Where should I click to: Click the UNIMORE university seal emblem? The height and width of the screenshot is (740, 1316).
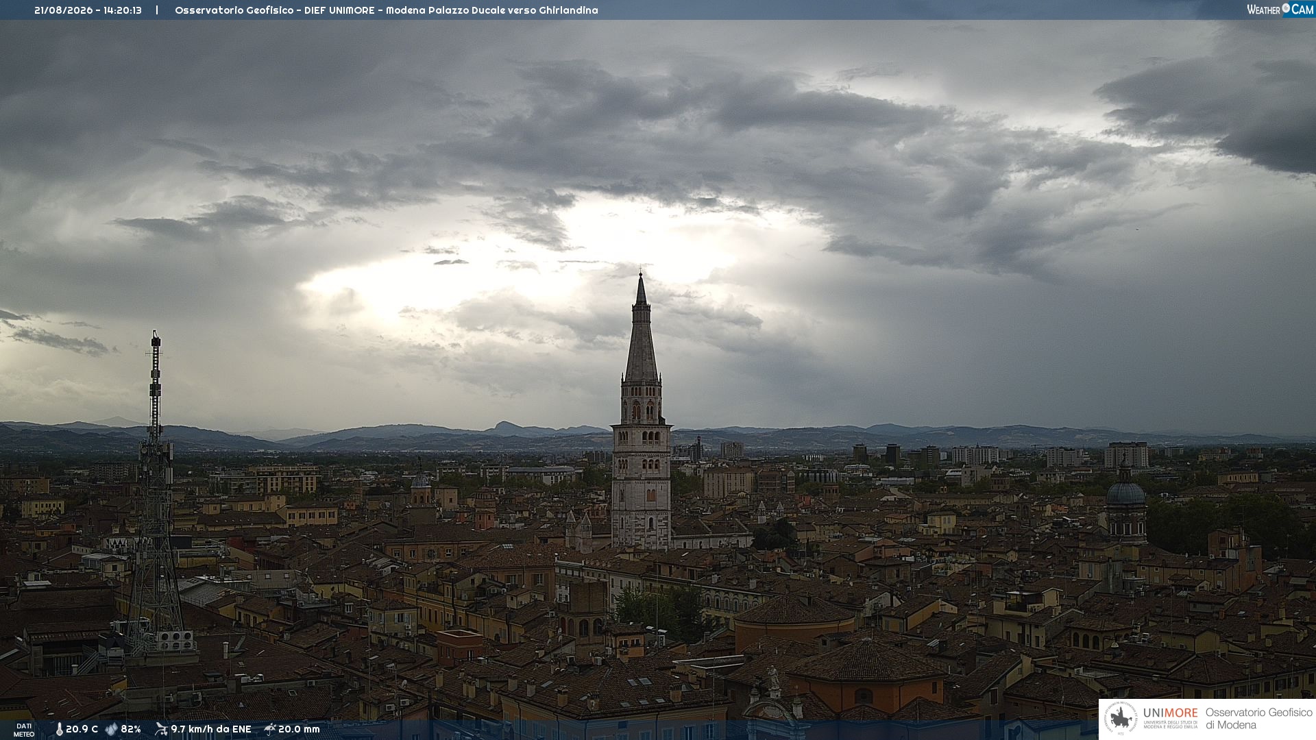coord(1121,719)
